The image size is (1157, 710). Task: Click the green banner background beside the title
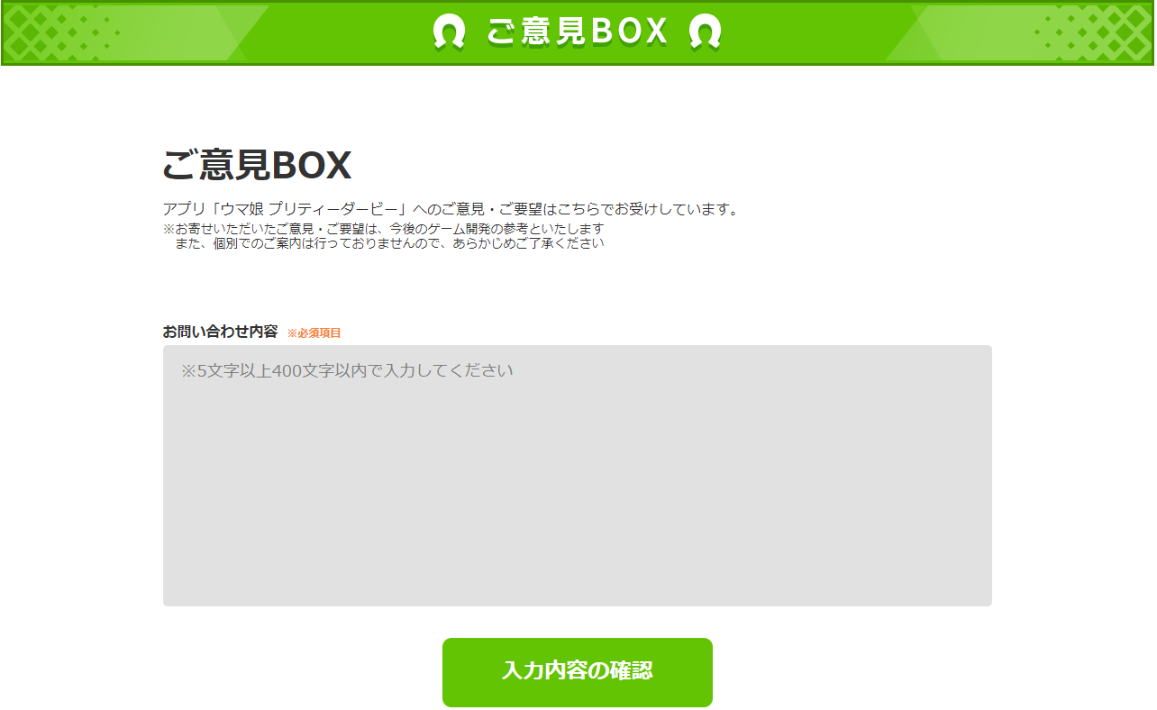[351, 32]
